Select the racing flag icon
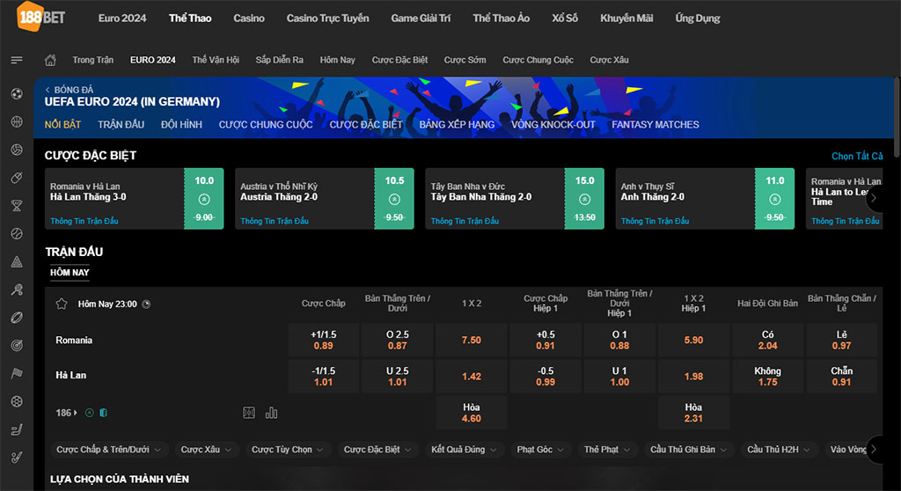This screenshot has height=491, width=901. click(x=17, y=374)
